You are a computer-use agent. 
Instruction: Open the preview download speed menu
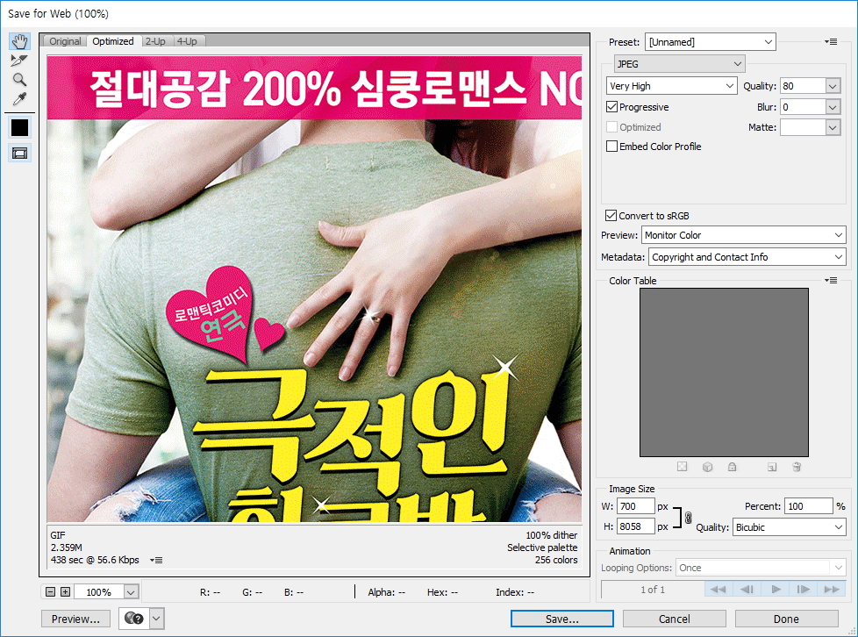pos(156,561)
